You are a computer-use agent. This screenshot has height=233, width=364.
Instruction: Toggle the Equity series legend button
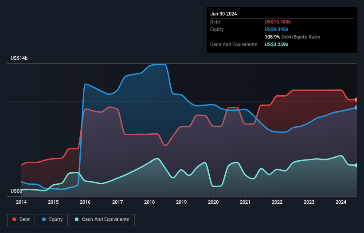click(52, 220)
